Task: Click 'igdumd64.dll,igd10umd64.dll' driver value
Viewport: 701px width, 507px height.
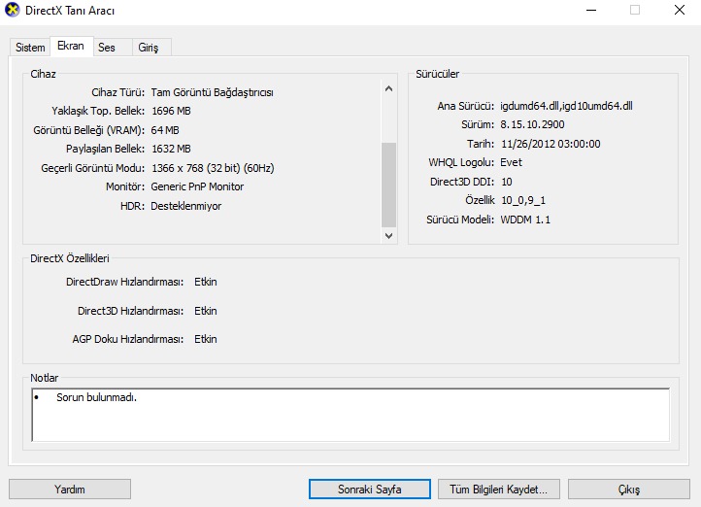Action: point(566,106)
